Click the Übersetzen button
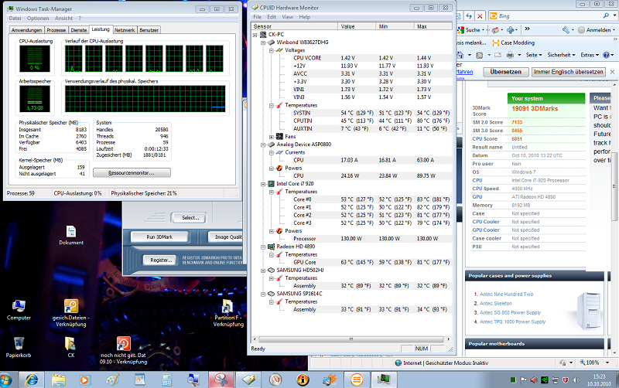This screenshot has width=619, height=388. 506,72
